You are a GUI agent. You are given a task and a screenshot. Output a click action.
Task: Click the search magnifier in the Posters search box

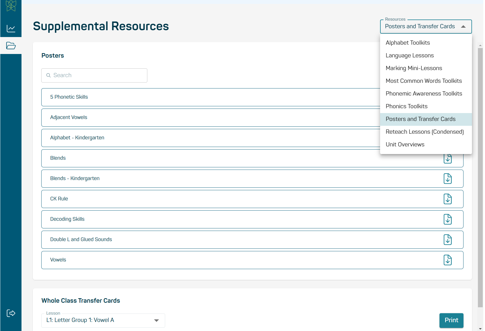[x=49, y=75]
